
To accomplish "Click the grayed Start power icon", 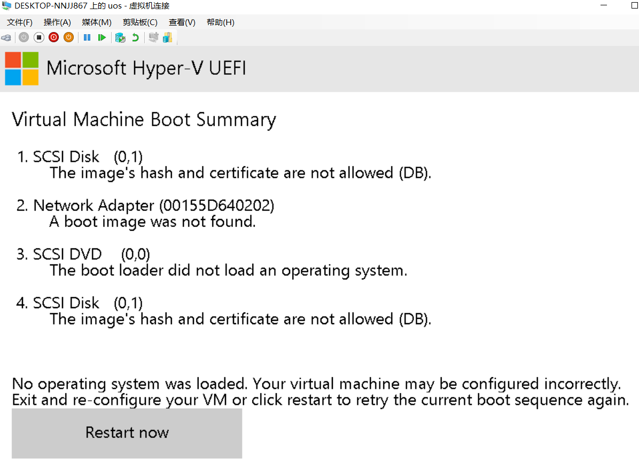I will point(24,37).
